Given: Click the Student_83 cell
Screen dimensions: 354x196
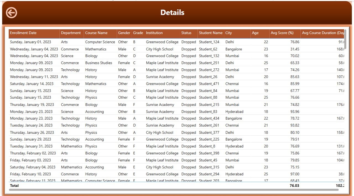Looking at the screenshot, I should [208, 112].
